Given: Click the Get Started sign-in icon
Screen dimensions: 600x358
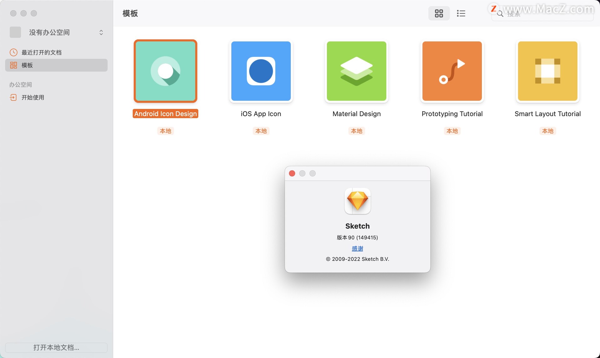Looking at the screenshot, I should (x=13, y=97).
